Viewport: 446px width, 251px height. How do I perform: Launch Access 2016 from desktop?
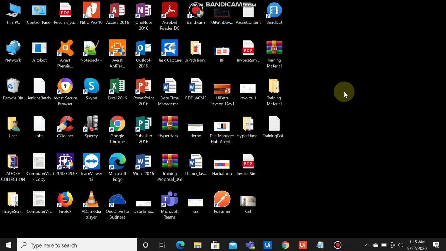[x=117, y=14]
